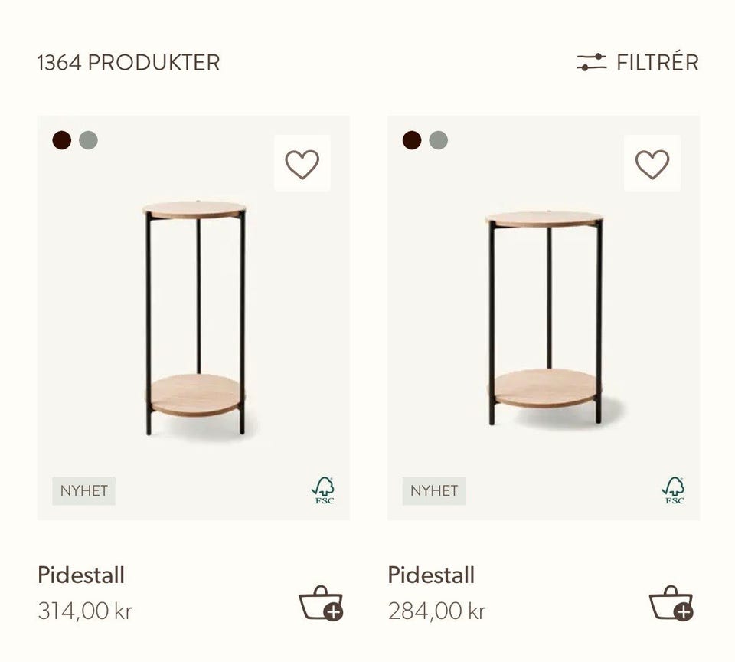Open Pidestall product title priced 284,00 kr
735x662 pixels.
click(431, 575)
